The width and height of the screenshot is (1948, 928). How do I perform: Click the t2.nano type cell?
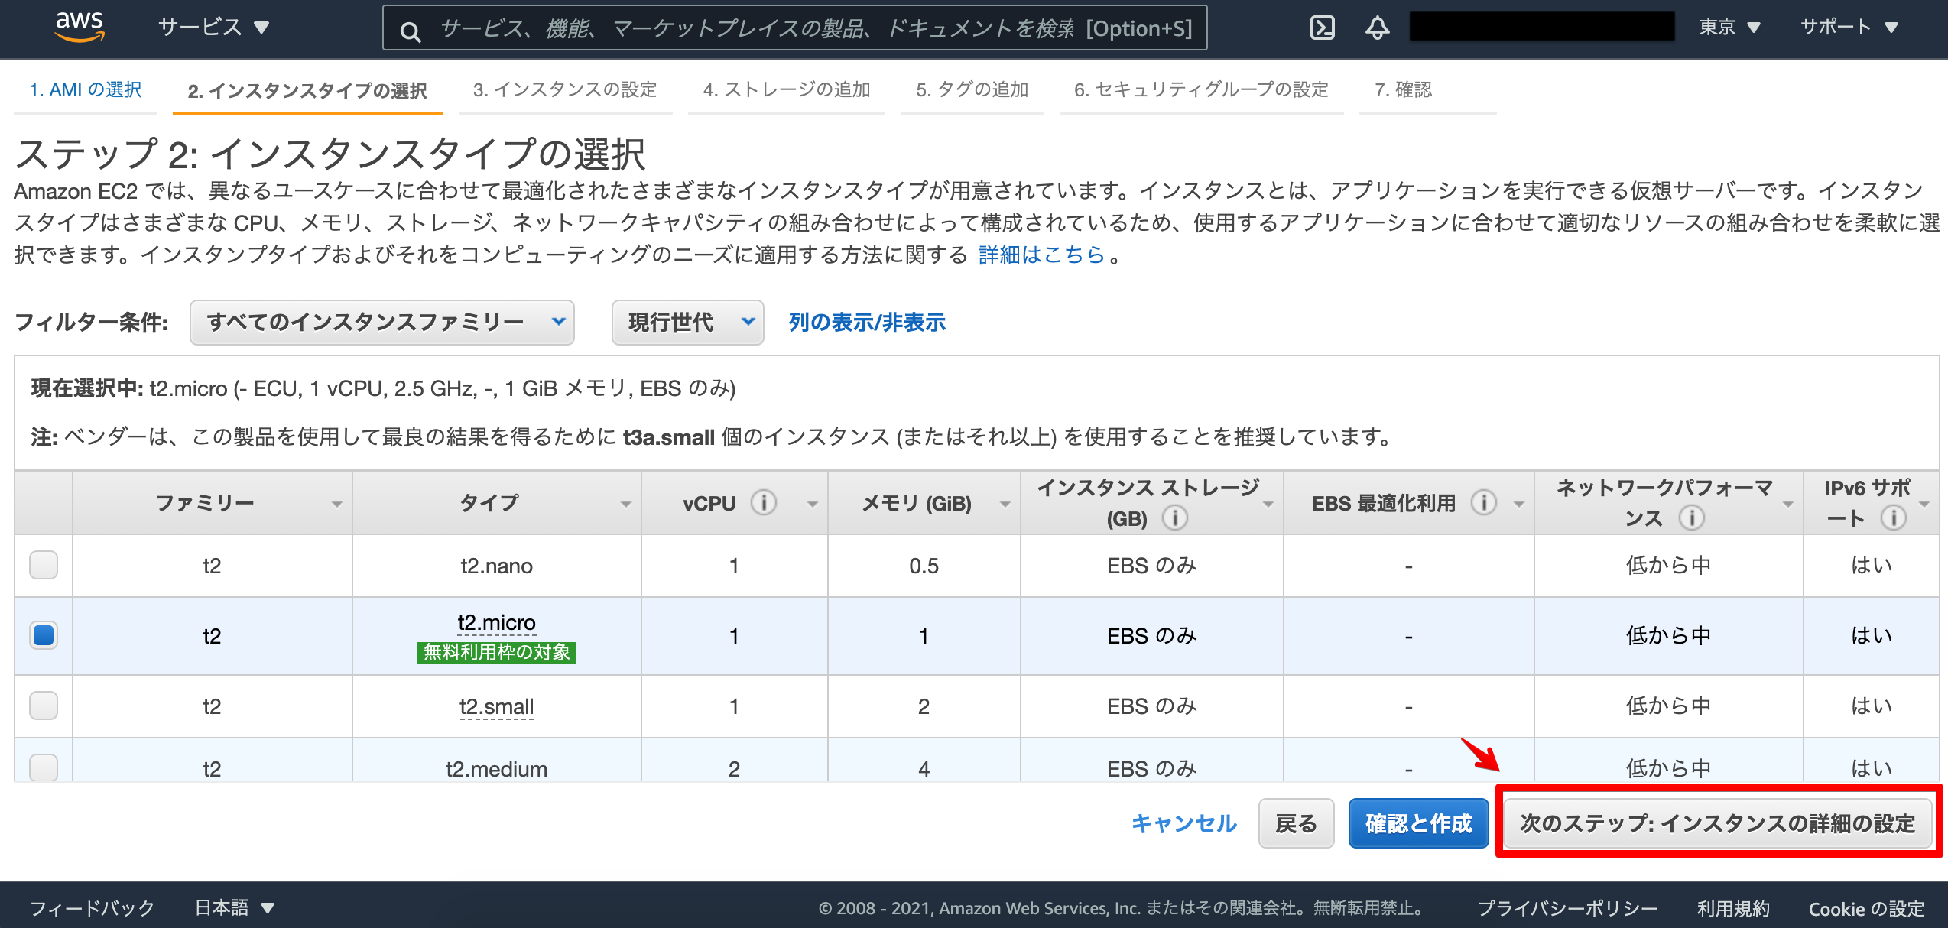(496, 566)
